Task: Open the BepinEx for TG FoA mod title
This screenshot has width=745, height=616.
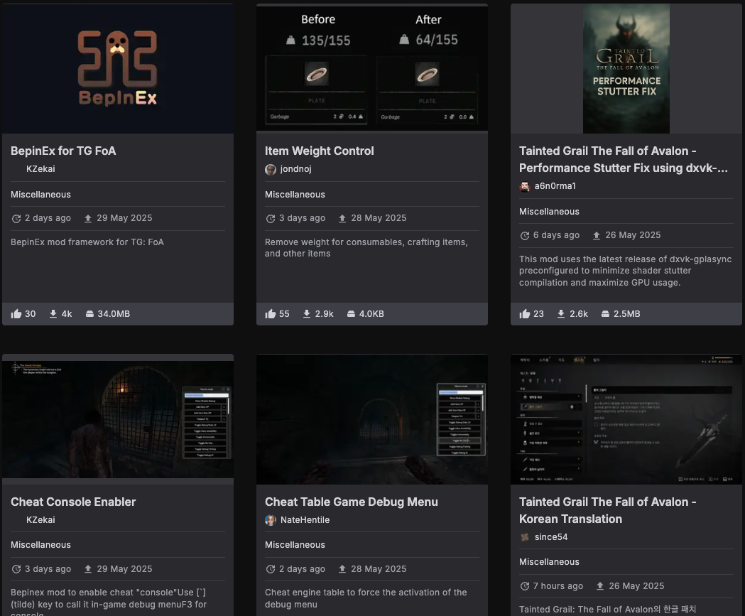Action: pyautogui.click(x=63, y=151)
